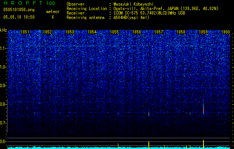The width and height of the screenshot is (234, 149).
Task: Click time axis label 1851
Action: [25, 32]
